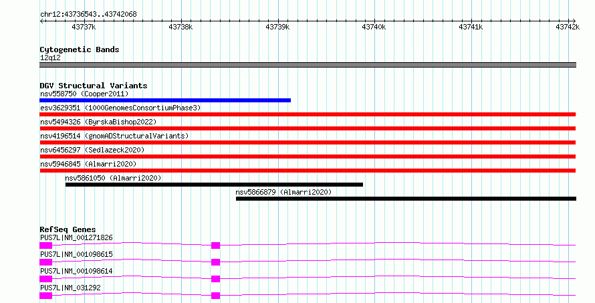Click the DGV Structural Variants track title
Screen dimensions: 595x303
pos(94,86)
